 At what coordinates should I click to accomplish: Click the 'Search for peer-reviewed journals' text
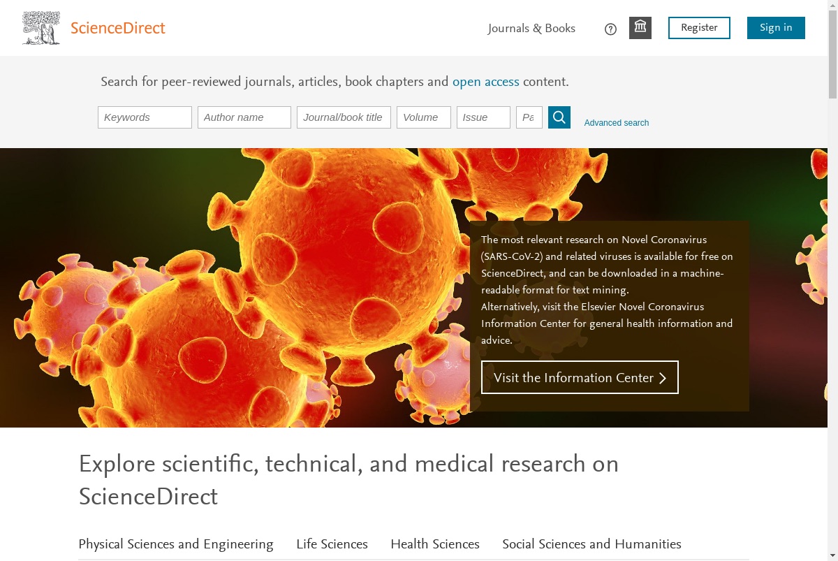click(x=335, y=82)
